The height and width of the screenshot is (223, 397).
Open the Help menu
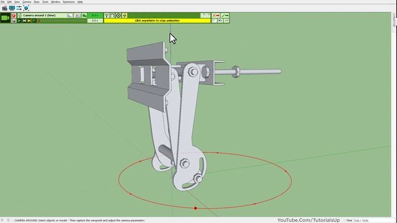(80, 2)
